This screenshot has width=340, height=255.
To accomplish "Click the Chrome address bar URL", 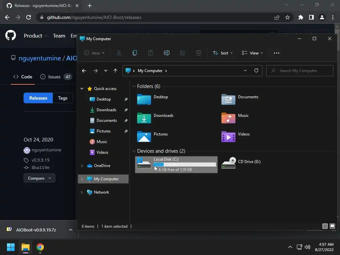I will (x=94, y=17).
